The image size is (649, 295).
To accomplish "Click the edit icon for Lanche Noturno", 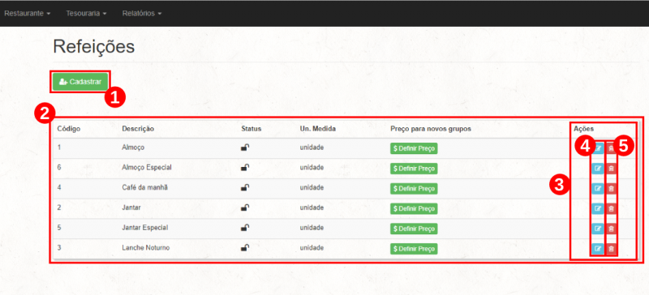I will (598, 249).
